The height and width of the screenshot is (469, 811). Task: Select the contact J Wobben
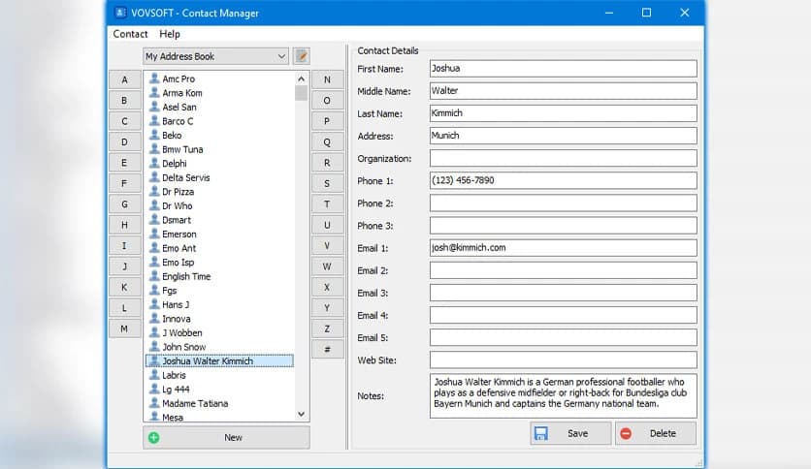pos(182,332)
